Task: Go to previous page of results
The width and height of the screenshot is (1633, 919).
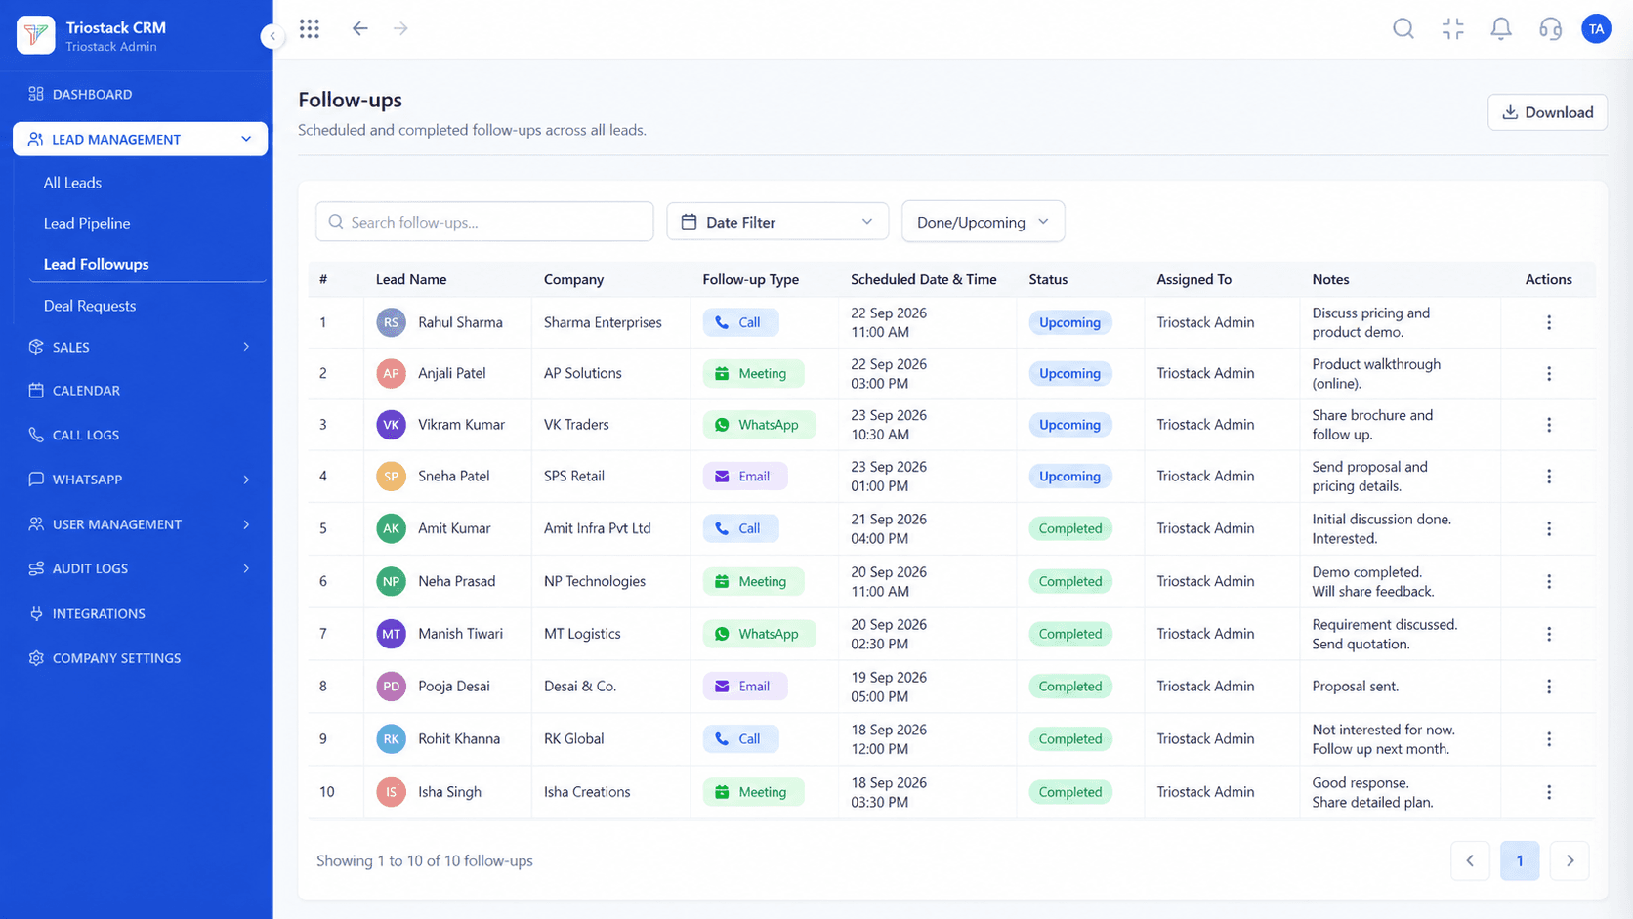Action: point(1470,860)
